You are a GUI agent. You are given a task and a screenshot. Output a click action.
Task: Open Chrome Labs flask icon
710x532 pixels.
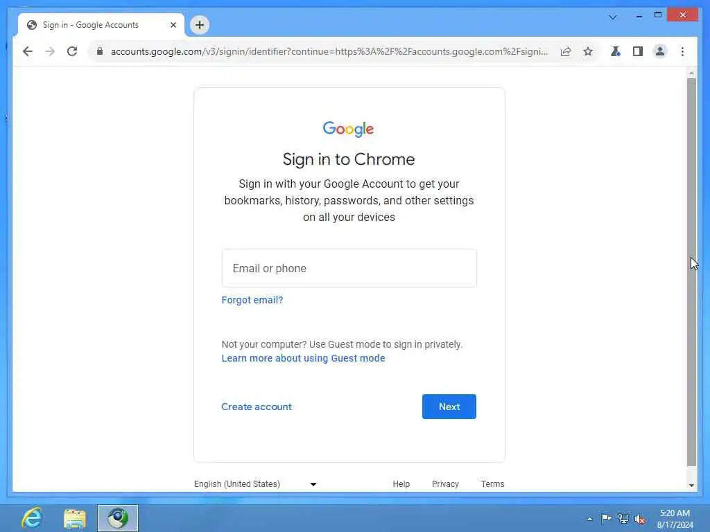(616, 51)
